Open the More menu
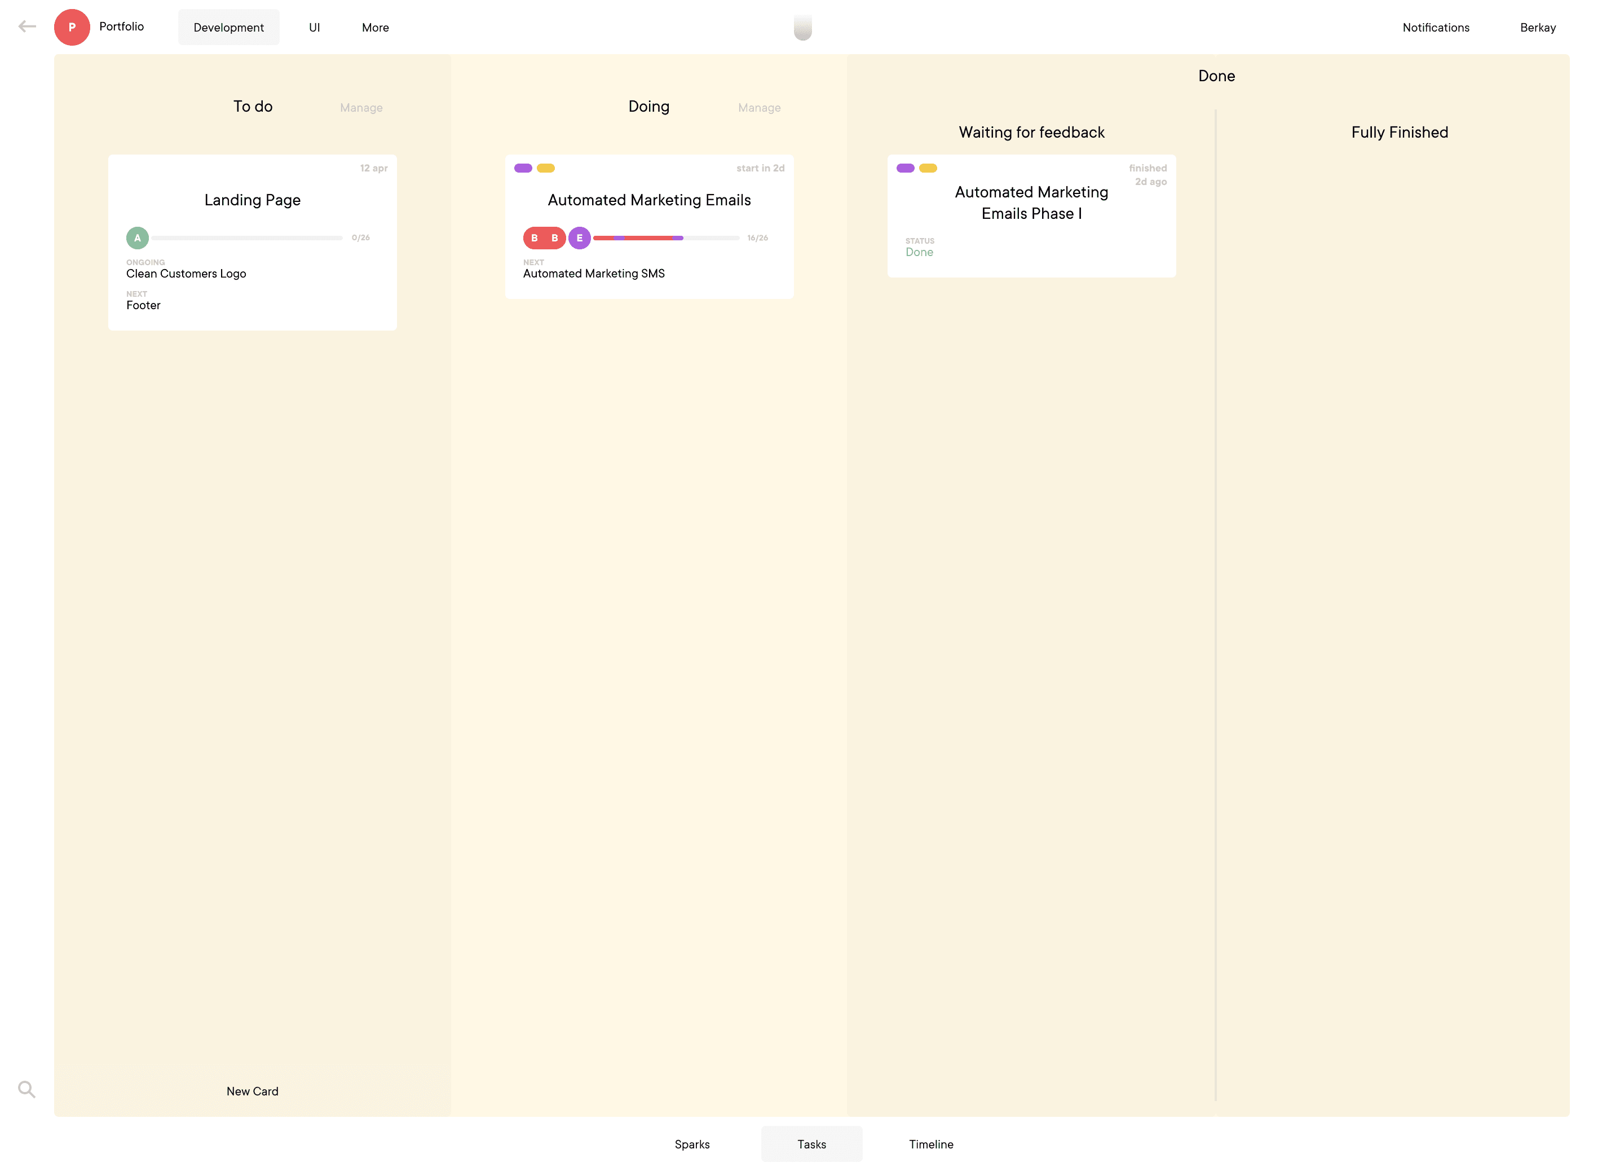The height and width of the screenshot is (1171, 1624). tap(375, 27)
